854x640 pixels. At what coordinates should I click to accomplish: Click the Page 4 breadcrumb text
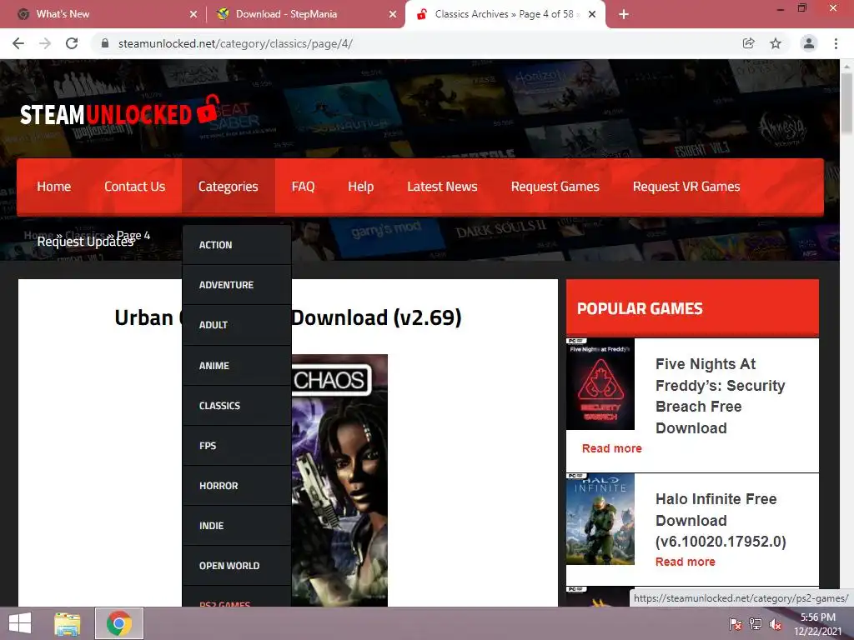(x=133, y=235)
